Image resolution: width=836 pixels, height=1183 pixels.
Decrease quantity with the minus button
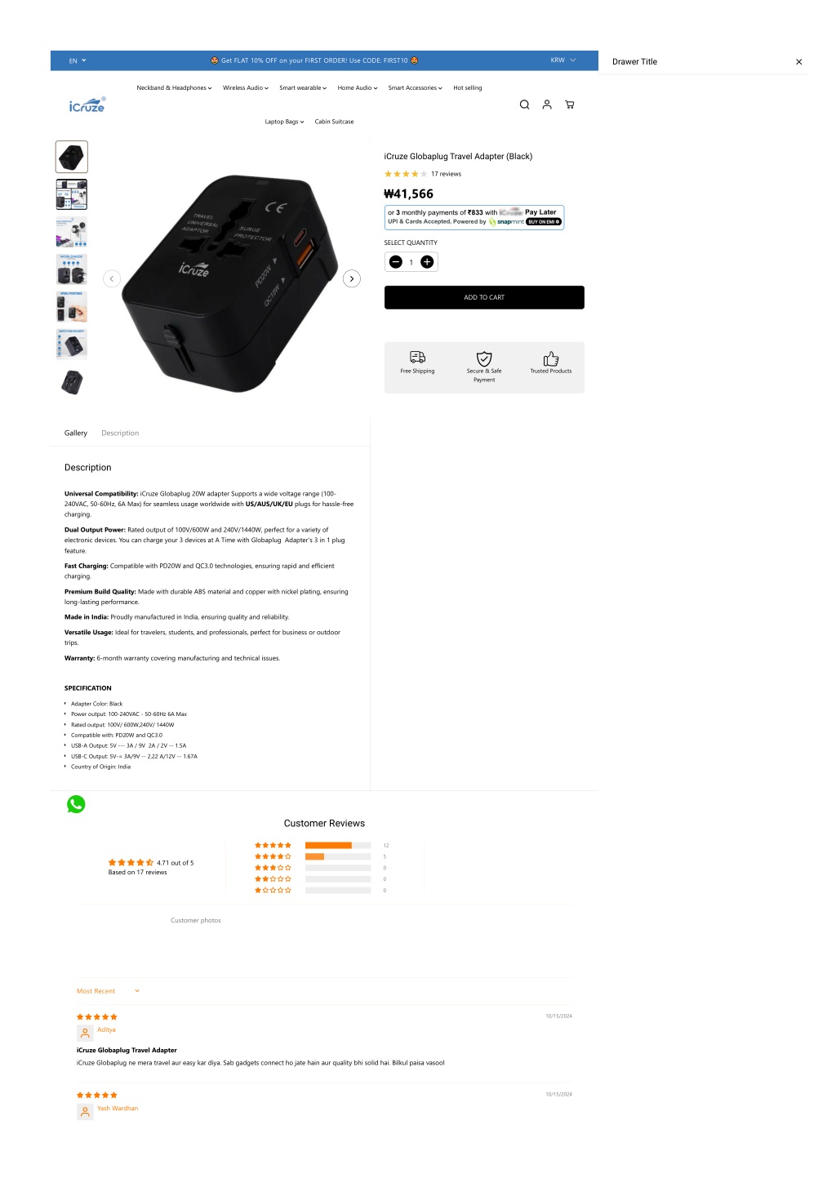pyautogui.click(x=396, y=262)
